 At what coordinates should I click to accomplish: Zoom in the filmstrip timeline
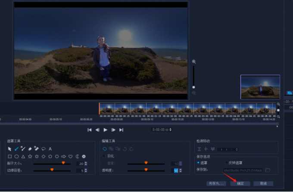(x=278, y=104)
